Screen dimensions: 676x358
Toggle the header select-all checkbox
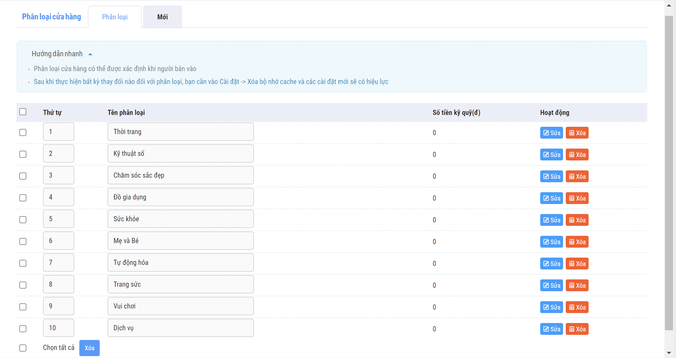point(23,112)
